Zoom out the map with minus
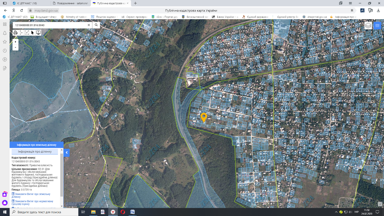This screenshot has height=216, width=384. [16, 47]
